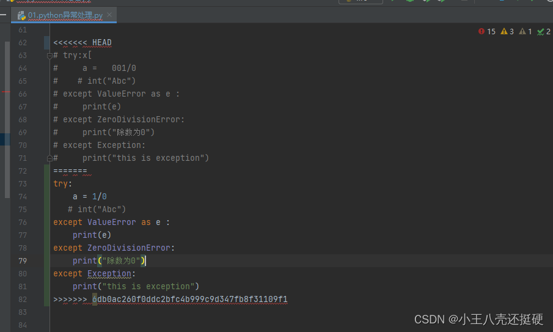Click the Python file icon on the tab
The height and width of the screenshot is (332, 553).
coord(21,15)
